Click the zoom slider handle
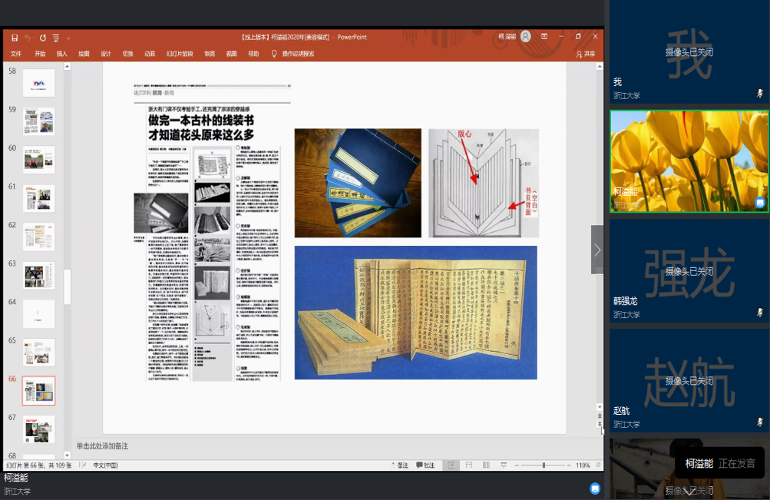The height and width of the screenshot is (500, 770). tap(544, 465)
